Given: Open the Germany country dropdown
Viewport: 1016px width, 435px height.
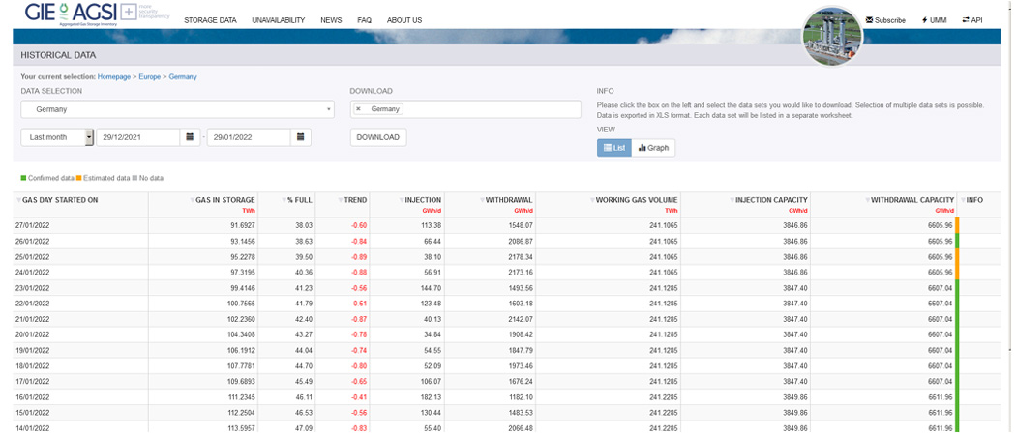Looking at the screenshot, I should (x=177, y=109).
